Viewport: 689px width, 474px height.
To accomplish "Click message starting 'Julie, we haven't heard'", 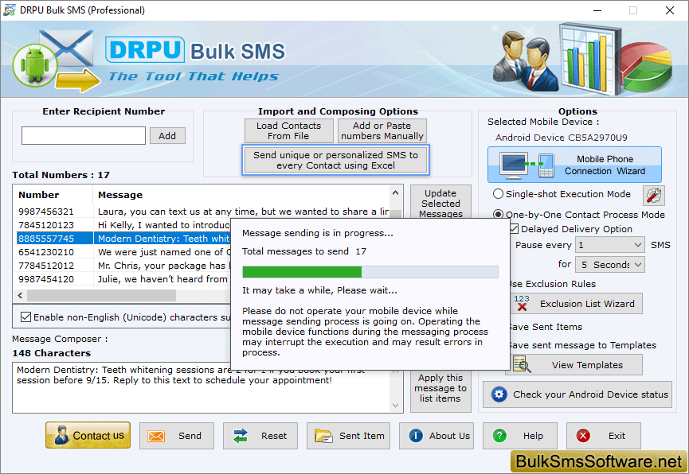I will tap(162, 280).
